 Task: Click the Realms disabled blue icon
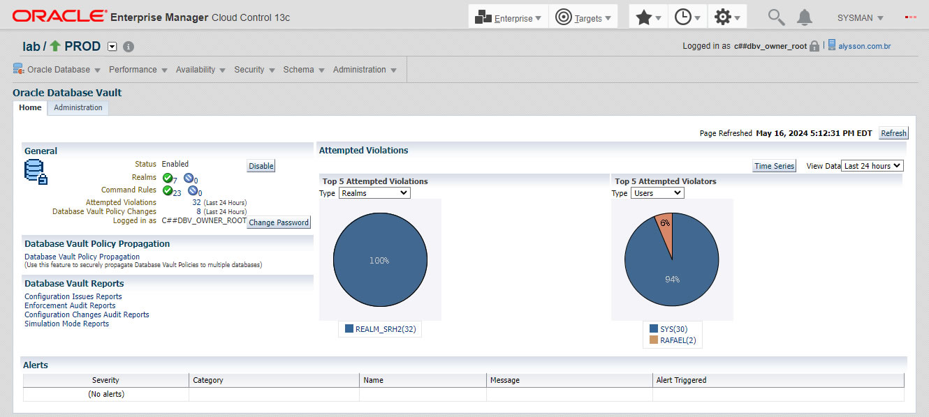coord(189,178)
